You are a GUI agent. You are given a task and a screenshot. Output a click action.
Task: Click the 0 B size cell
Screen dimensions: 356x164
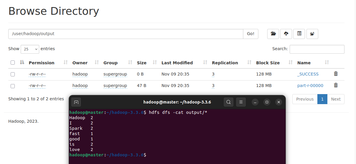[x=140, y=74]
